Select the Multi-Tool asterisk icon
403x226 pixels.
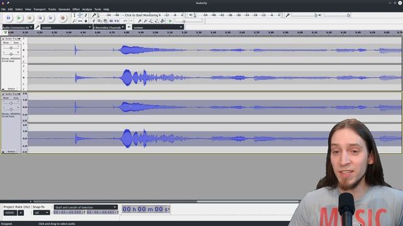tap(86, 21)
